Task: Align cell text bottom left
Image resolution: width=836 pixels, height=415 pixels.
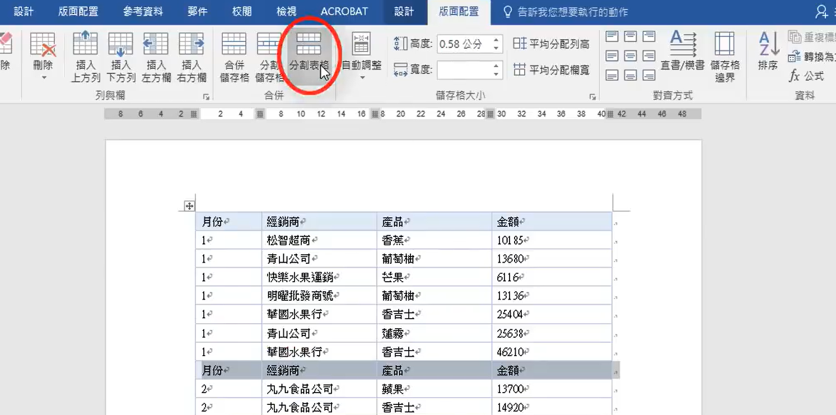Action: point(612,75)
